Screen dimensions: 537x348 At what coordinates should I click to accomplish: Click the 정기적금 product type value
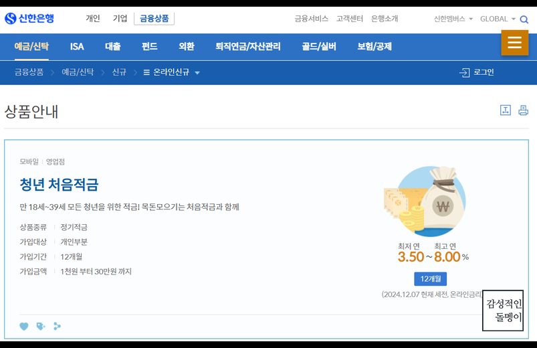[x=74, y=227]
